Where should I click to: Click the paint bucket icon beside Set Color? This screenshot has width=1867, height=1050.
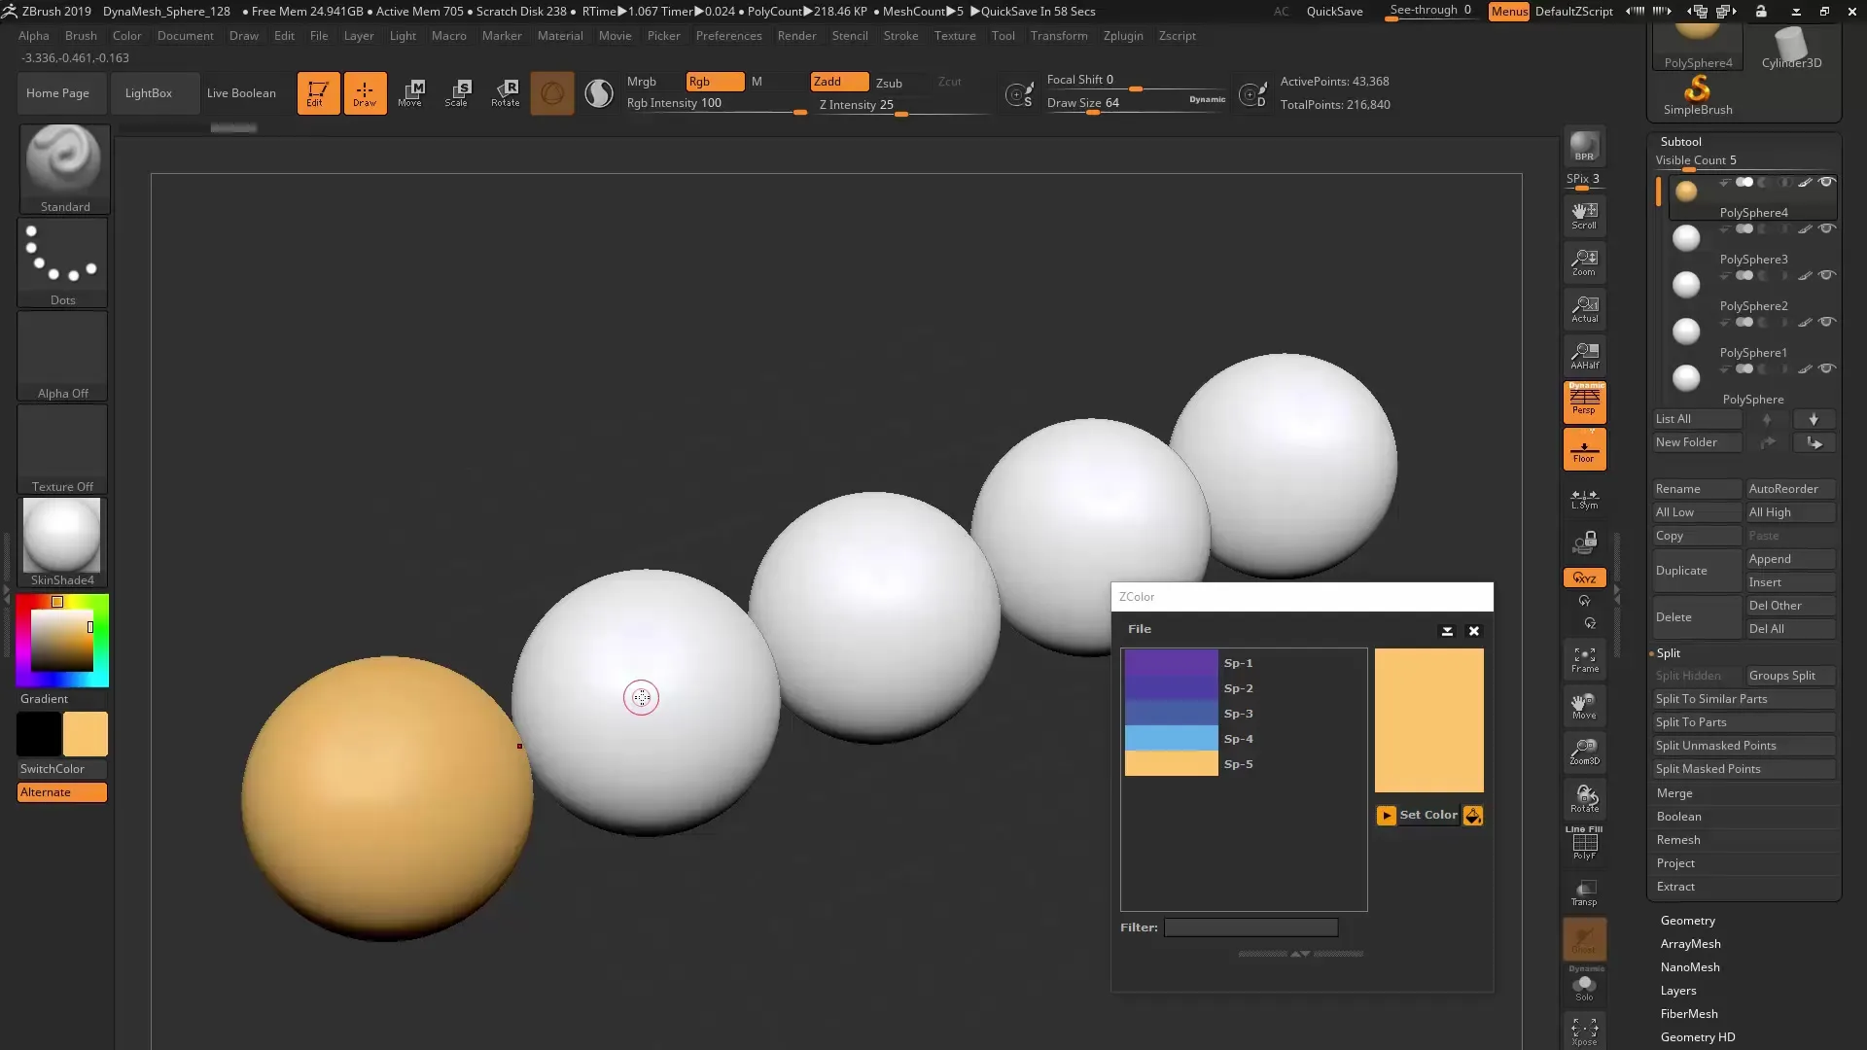[1473, 816]
